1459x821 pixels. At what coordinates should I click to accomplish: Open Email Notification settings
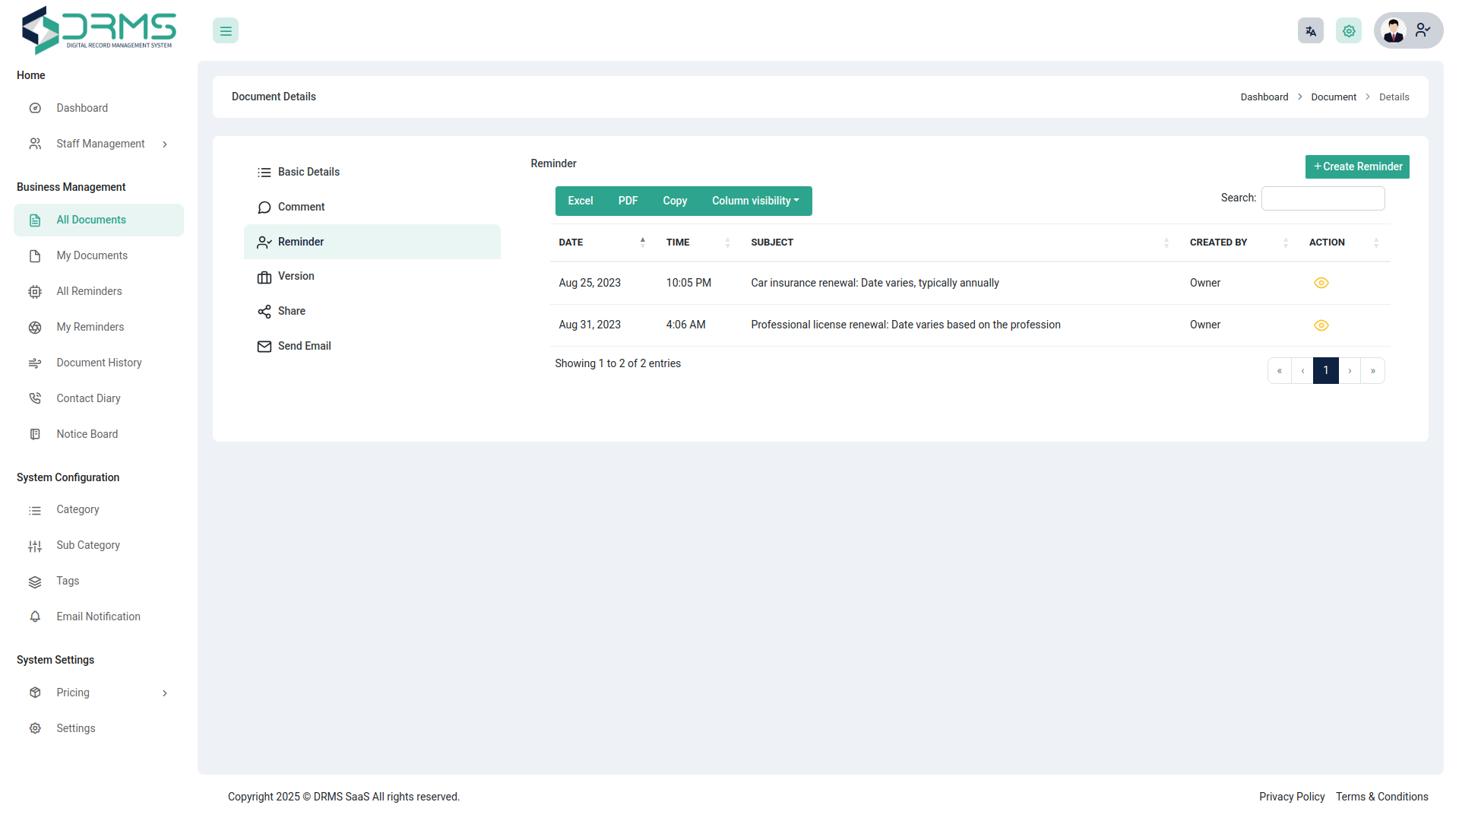tap(98, 617)
